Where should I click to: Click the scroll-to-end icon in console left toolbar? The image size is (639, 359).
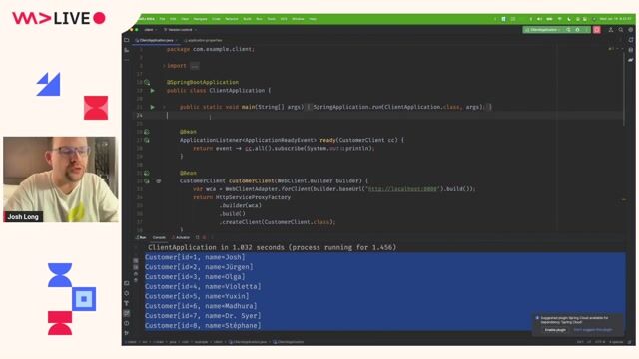[x=136, y=267]
